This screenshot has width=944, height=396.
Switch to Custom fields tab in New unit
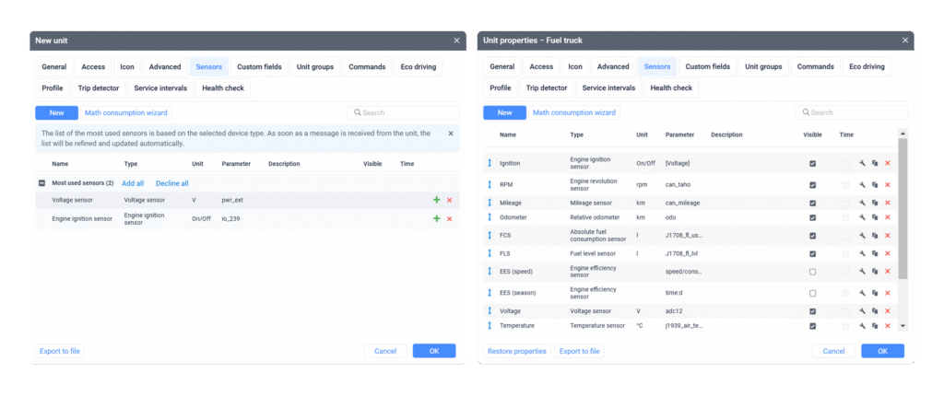[258, 66]
